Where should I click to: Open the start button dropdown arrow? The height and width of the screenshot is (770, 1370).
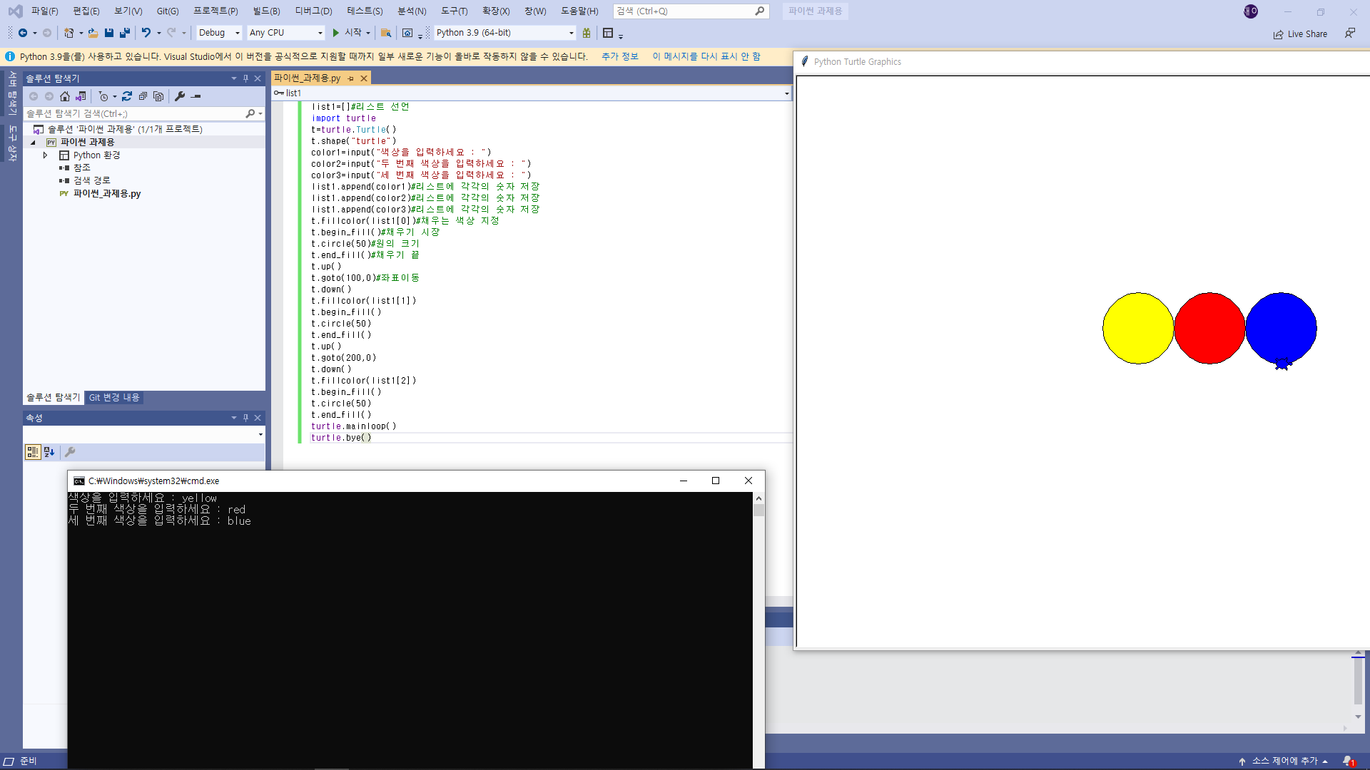pos(368,33)
